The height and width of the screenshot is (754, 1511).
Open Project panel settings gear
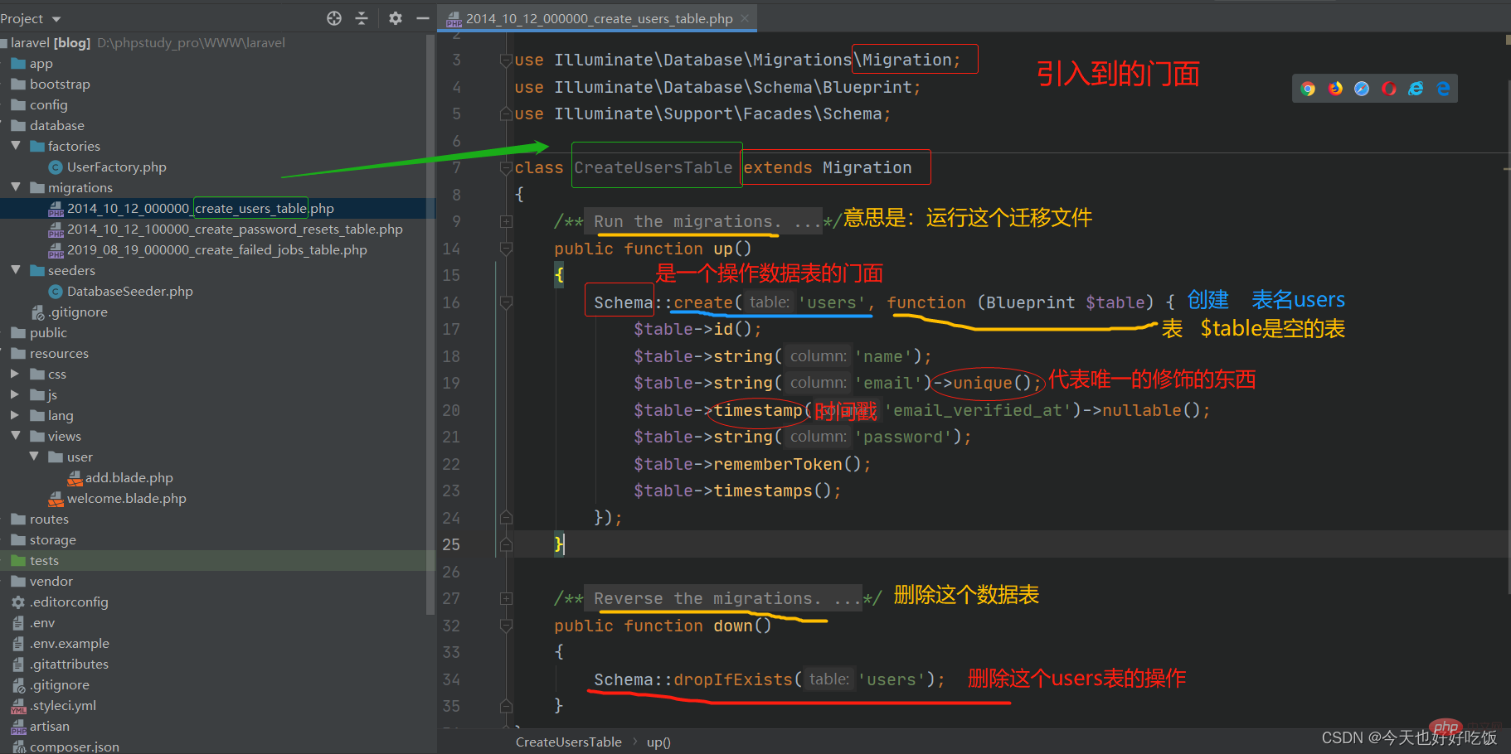coord(396,18)
